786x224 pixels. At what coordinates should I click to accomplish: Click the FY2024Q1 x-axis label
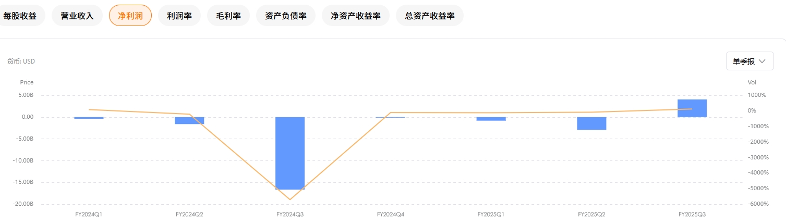89,214
